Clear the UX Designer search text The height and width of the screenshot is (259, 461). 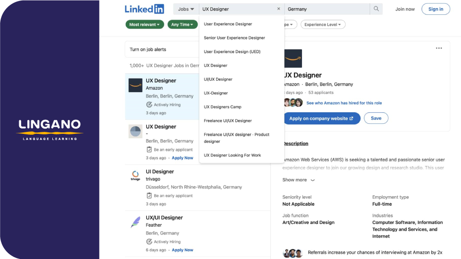coord(279,9)
